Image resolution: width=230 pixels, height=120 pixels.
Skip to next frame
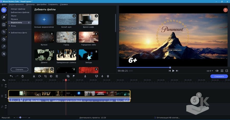coord(177,71)
